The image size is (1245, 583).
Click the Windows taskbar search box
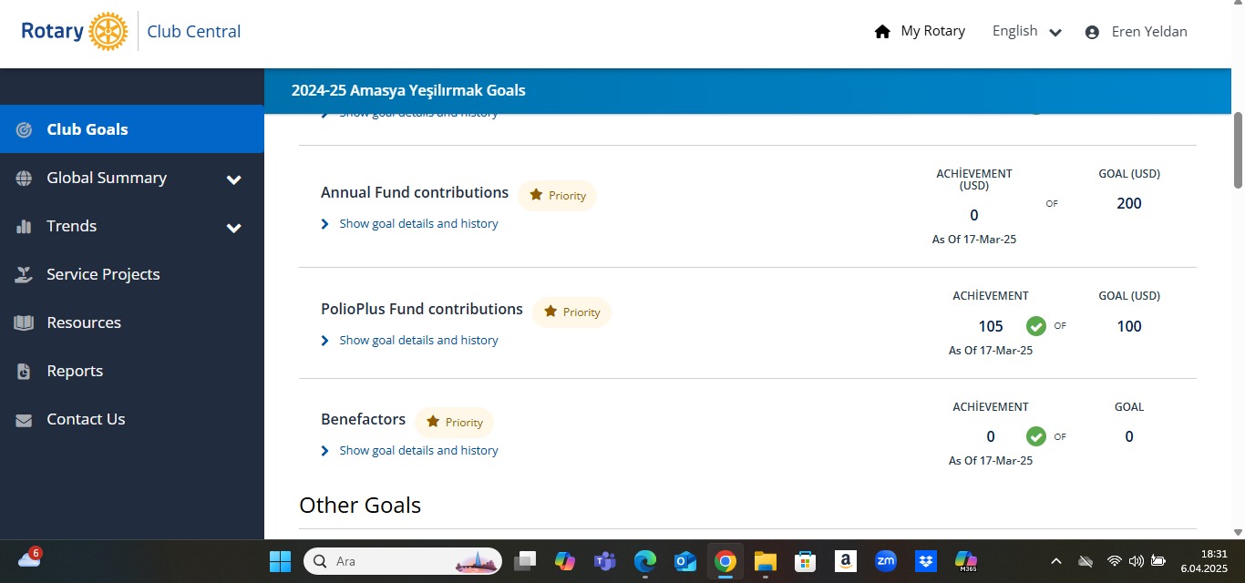[x=402, y=561]
